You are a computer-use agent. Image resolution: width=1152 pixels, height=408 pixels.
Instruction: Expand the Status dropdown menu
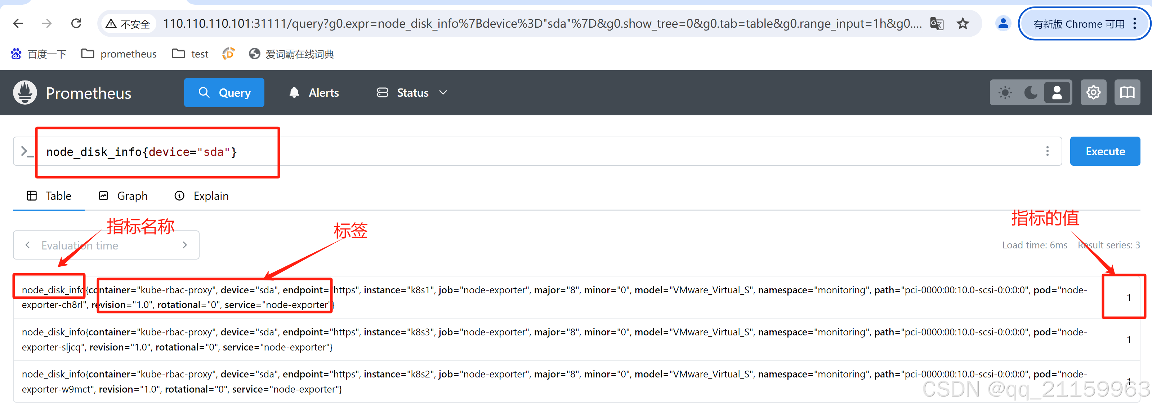[412, 92]
